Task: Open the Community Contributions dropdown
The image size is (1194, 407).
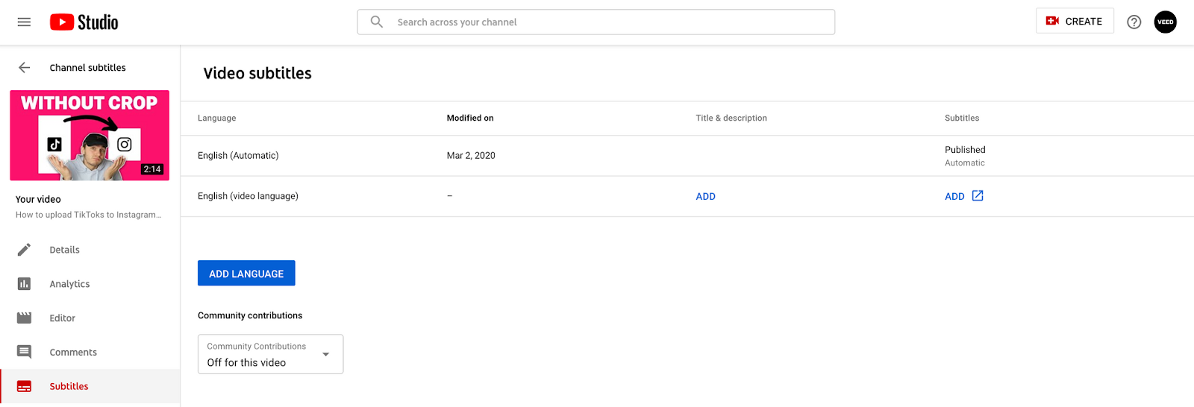Action: point(270,354)
